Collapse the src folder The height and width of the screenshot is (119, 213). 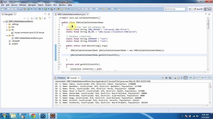coord(7,35)
